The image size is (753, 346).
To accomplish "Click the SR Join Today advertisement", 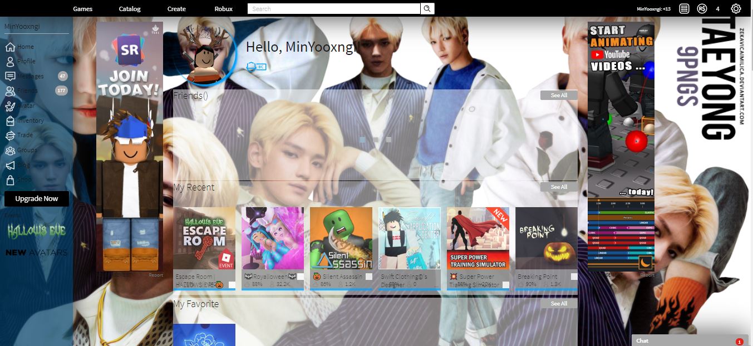I will [x=130, y=147].
